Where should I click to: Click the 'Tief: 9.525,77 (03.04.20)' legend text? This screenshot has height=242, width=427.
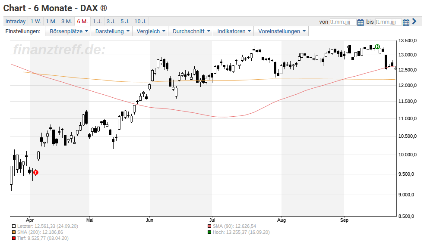click(43, 238)
